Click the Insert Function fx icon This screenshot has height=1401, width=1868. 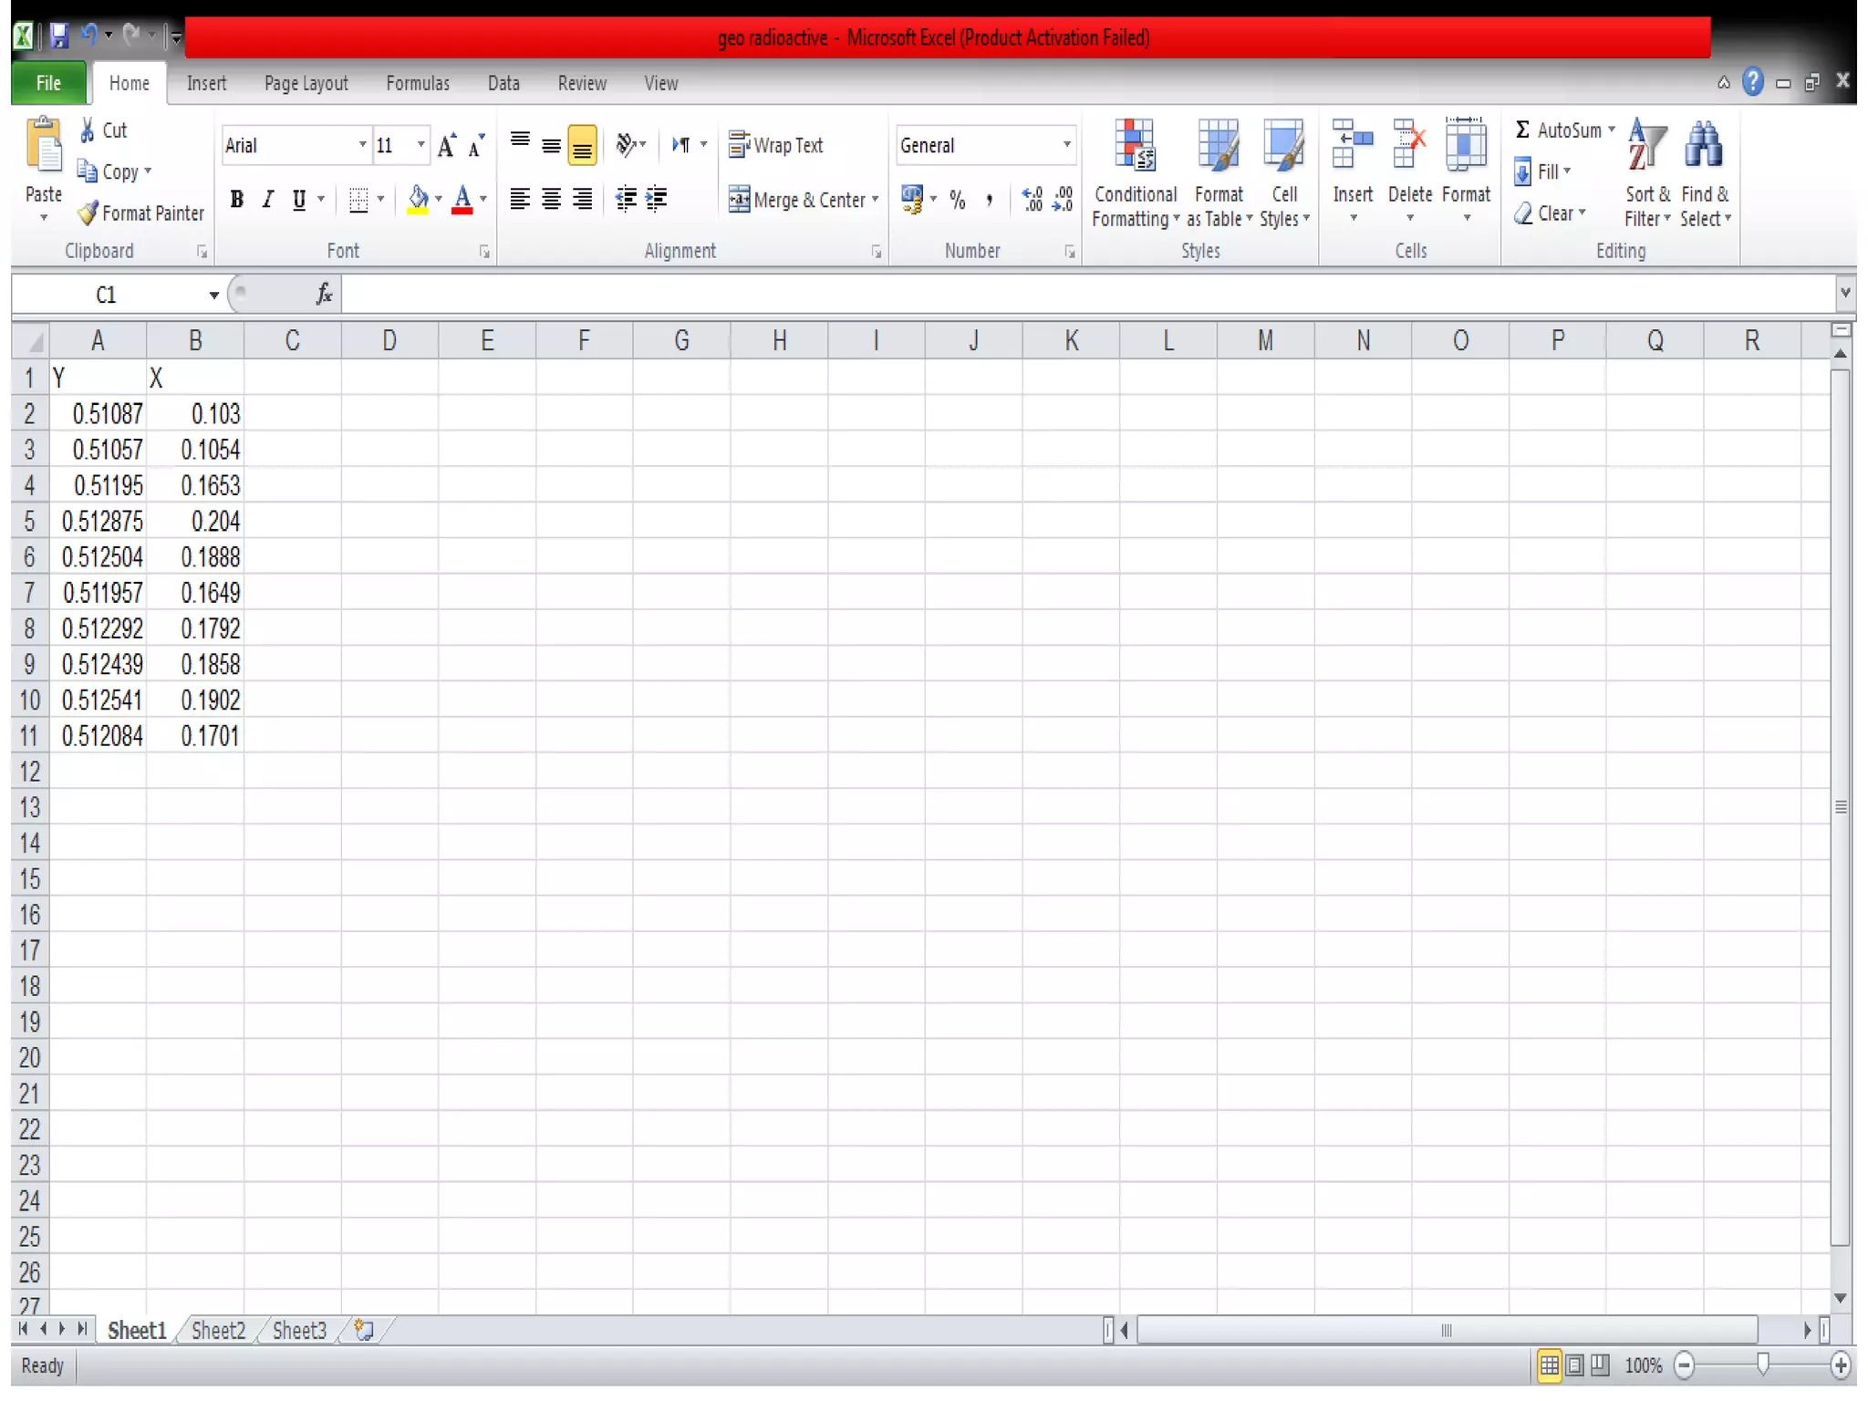[x=324, y=295]
